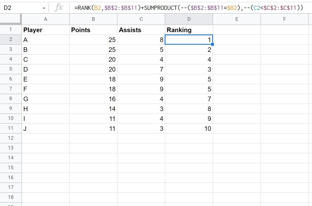Select the cell for Player H

(45, 109)
